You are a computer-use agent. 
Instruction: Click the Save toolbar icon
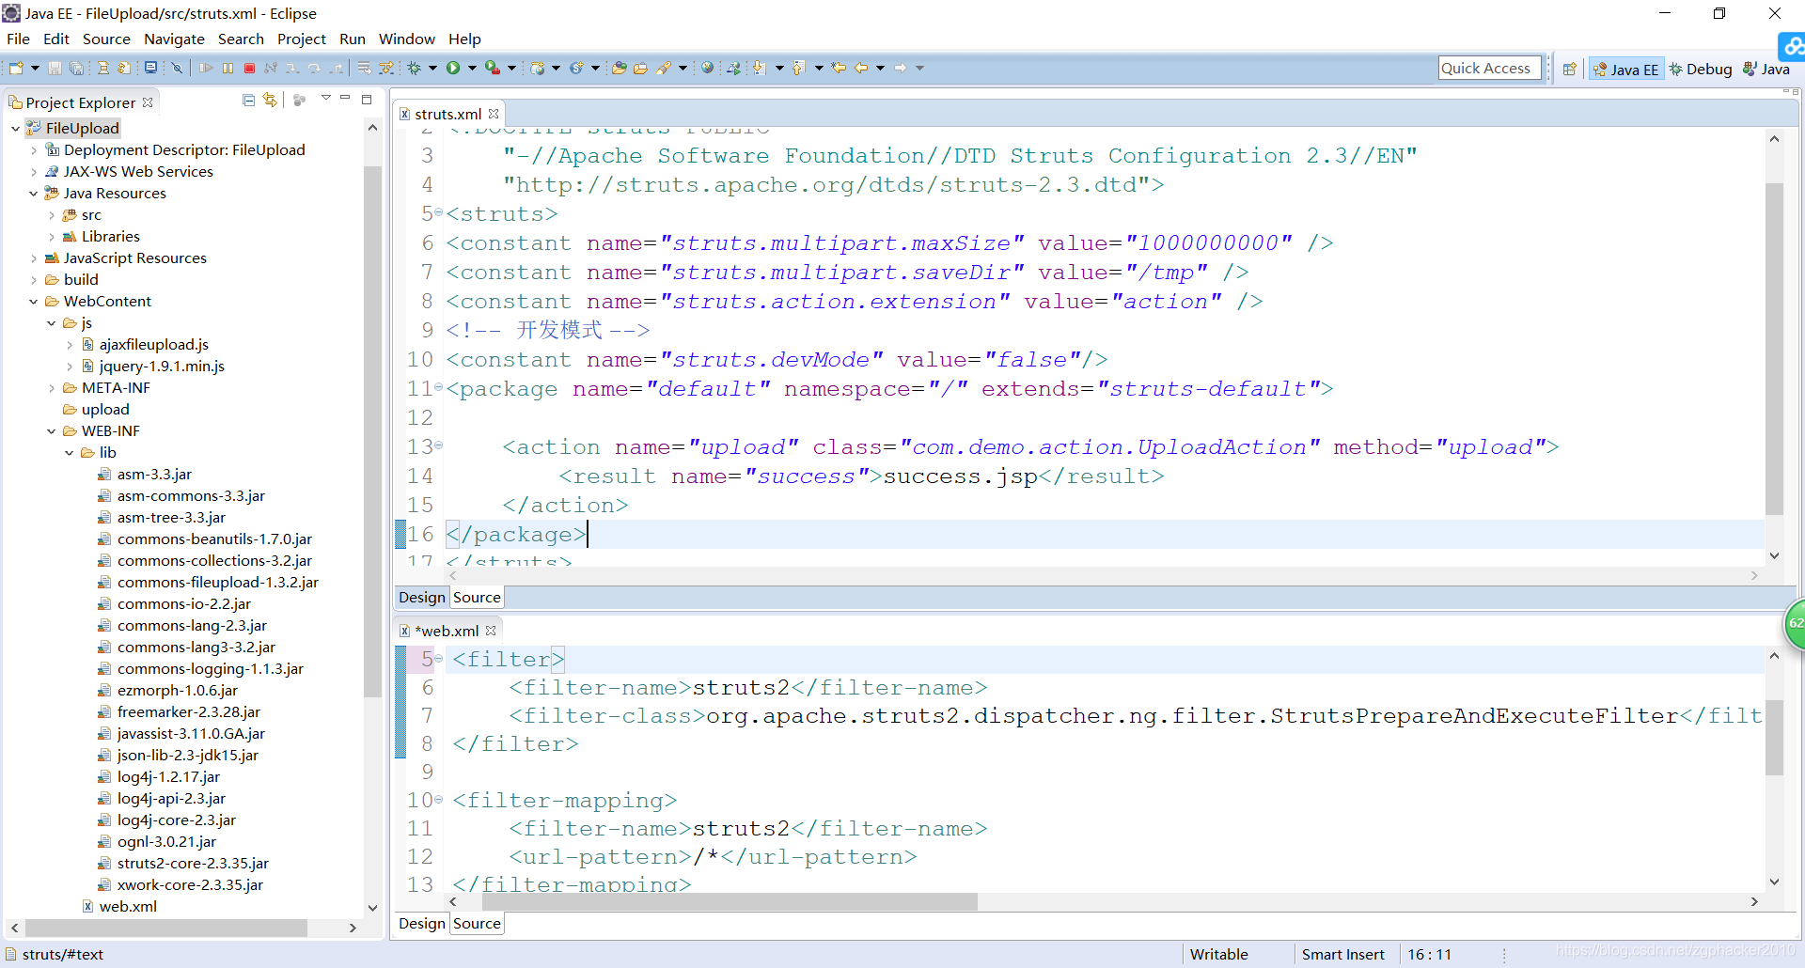55,68
